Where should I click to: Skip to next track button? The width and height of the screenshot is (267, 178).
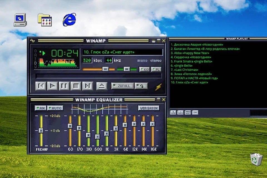click(x=87, y=86)
